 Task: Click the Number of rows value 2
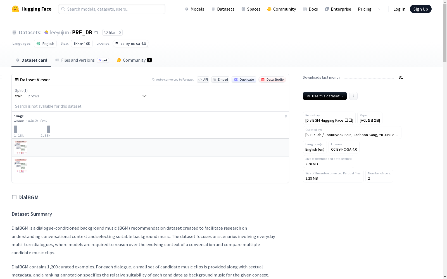click(369, 178)
